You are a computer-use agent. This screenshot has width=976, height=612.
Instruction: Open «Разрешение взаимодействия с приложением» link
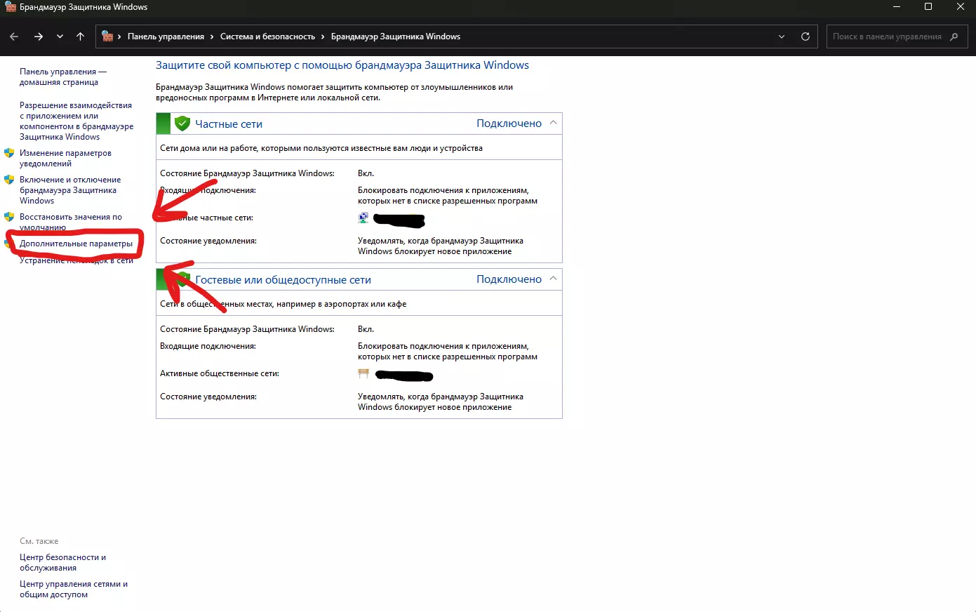[76, 121]
